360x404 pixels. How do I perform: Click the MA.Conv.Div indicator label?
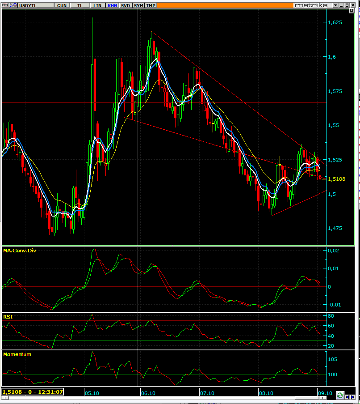coord(20,251)
